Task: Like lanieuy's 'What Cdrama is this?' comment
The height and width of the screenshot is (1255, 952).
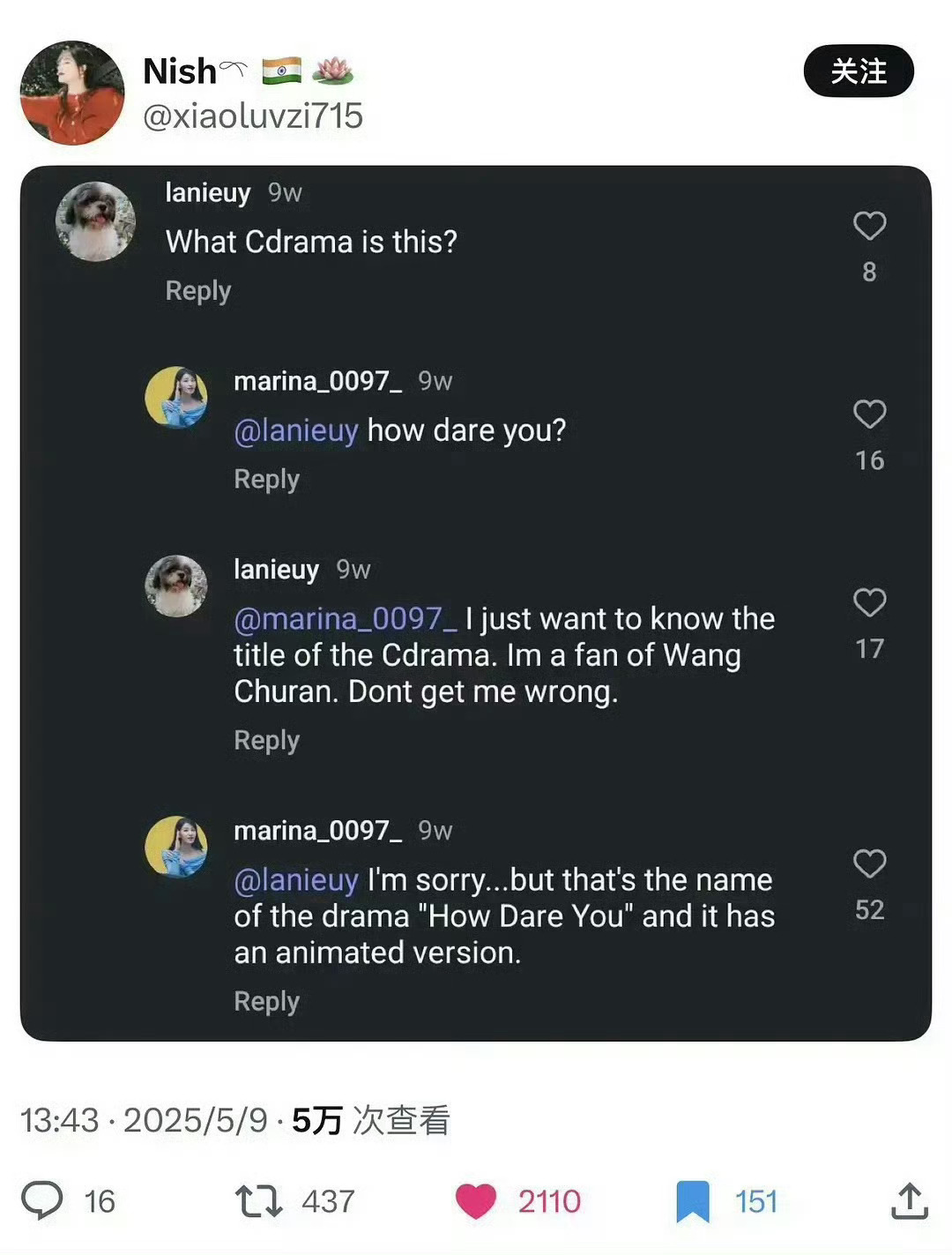Action: point(869,227)
